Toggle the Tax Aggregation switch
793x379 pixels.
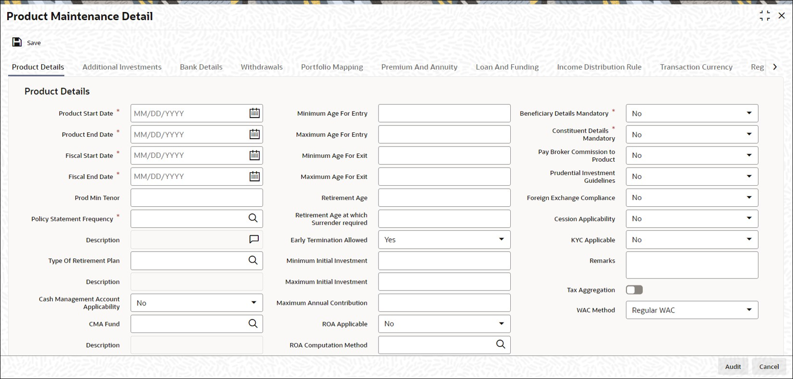click(634, 290)
